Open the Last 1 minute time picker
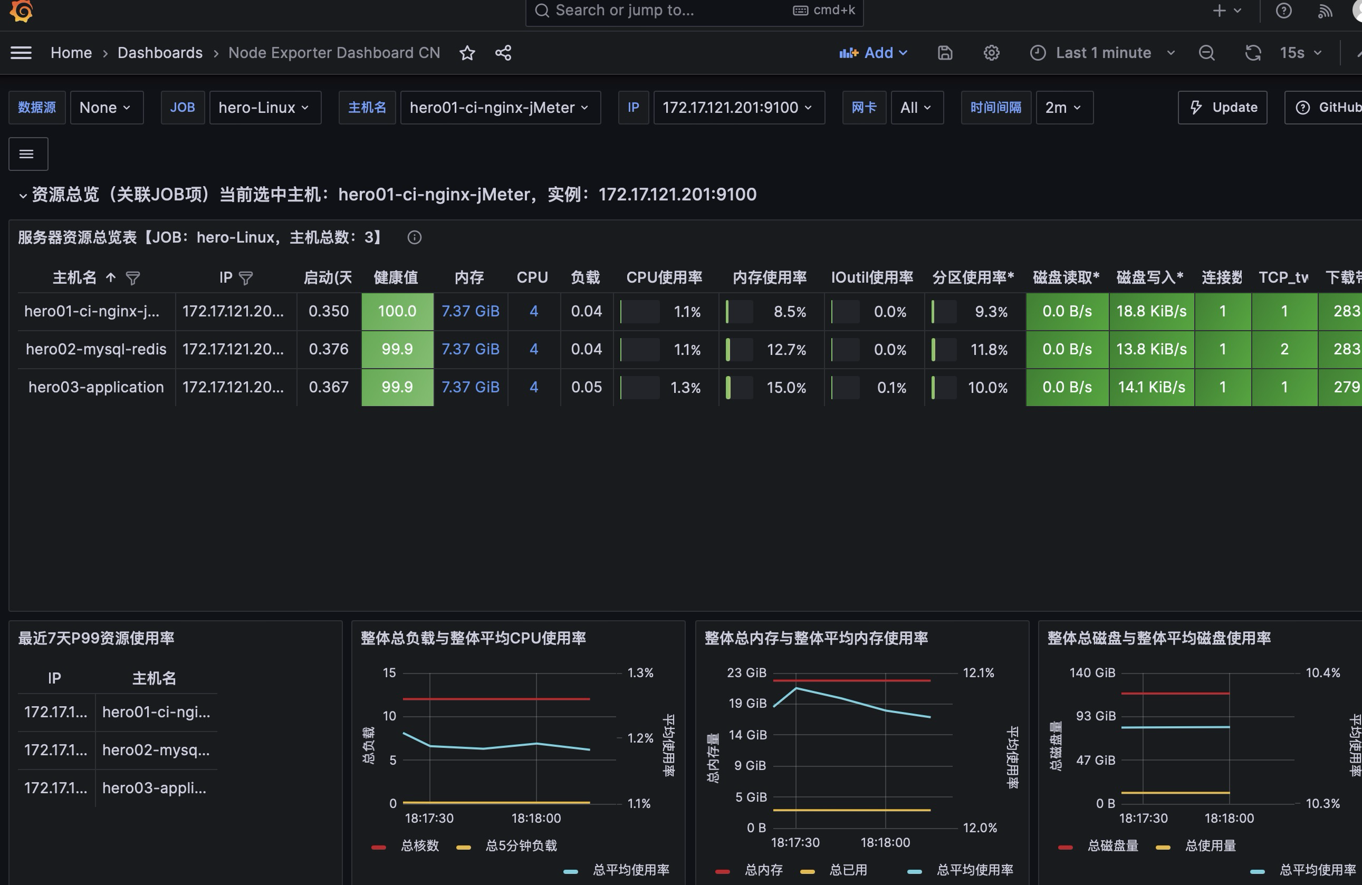1362x885 pixels. [x=1102, y=53]
